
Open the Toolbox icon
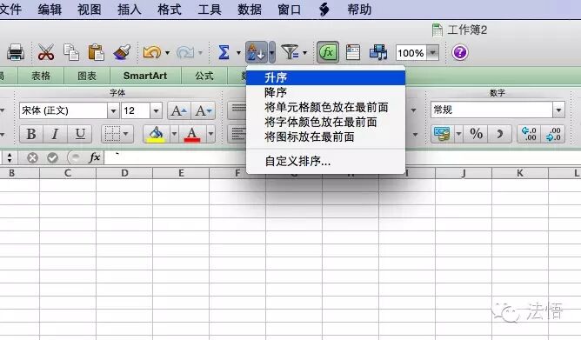coord(353,52)
